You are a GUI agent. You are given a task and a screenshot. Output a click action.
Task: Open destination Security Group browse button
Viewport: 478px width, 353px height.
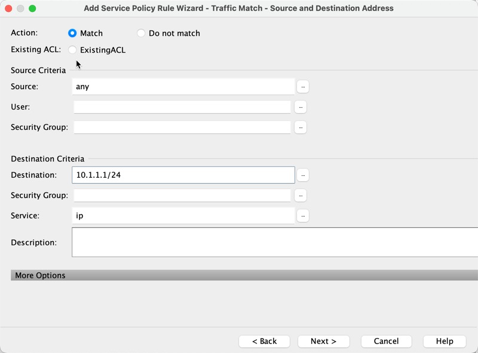click(x=301, y=196)
